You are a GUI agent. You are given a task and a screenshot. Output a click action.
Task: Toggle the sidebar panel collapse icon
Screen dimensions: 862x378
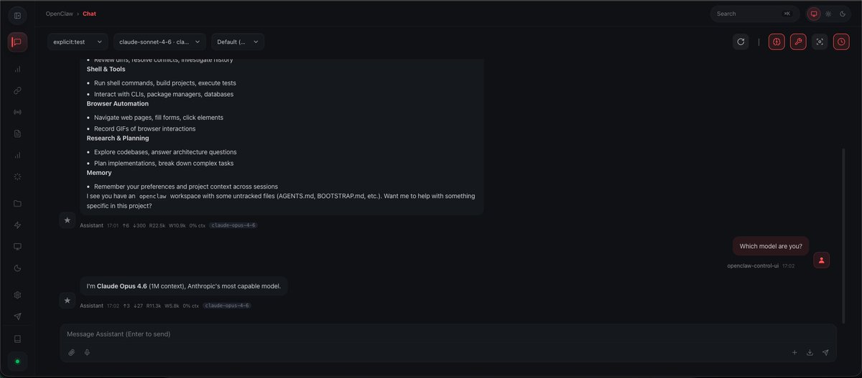point(17,15)
